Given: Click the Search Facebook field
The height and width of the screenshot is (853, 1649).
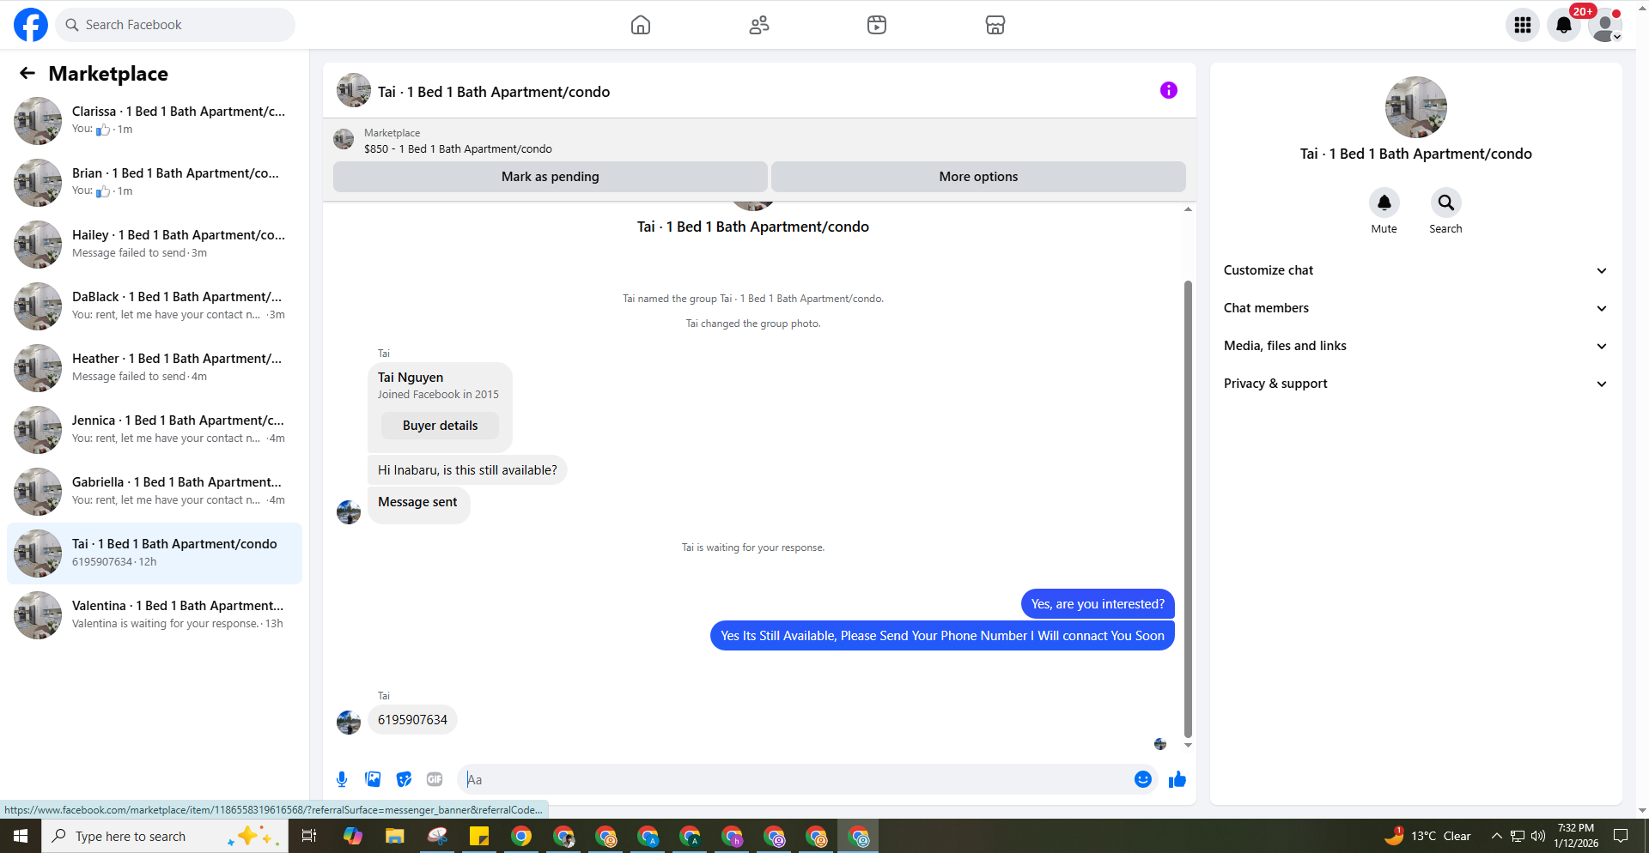Looking at the screenshot, I should click(x=176, y=25).
